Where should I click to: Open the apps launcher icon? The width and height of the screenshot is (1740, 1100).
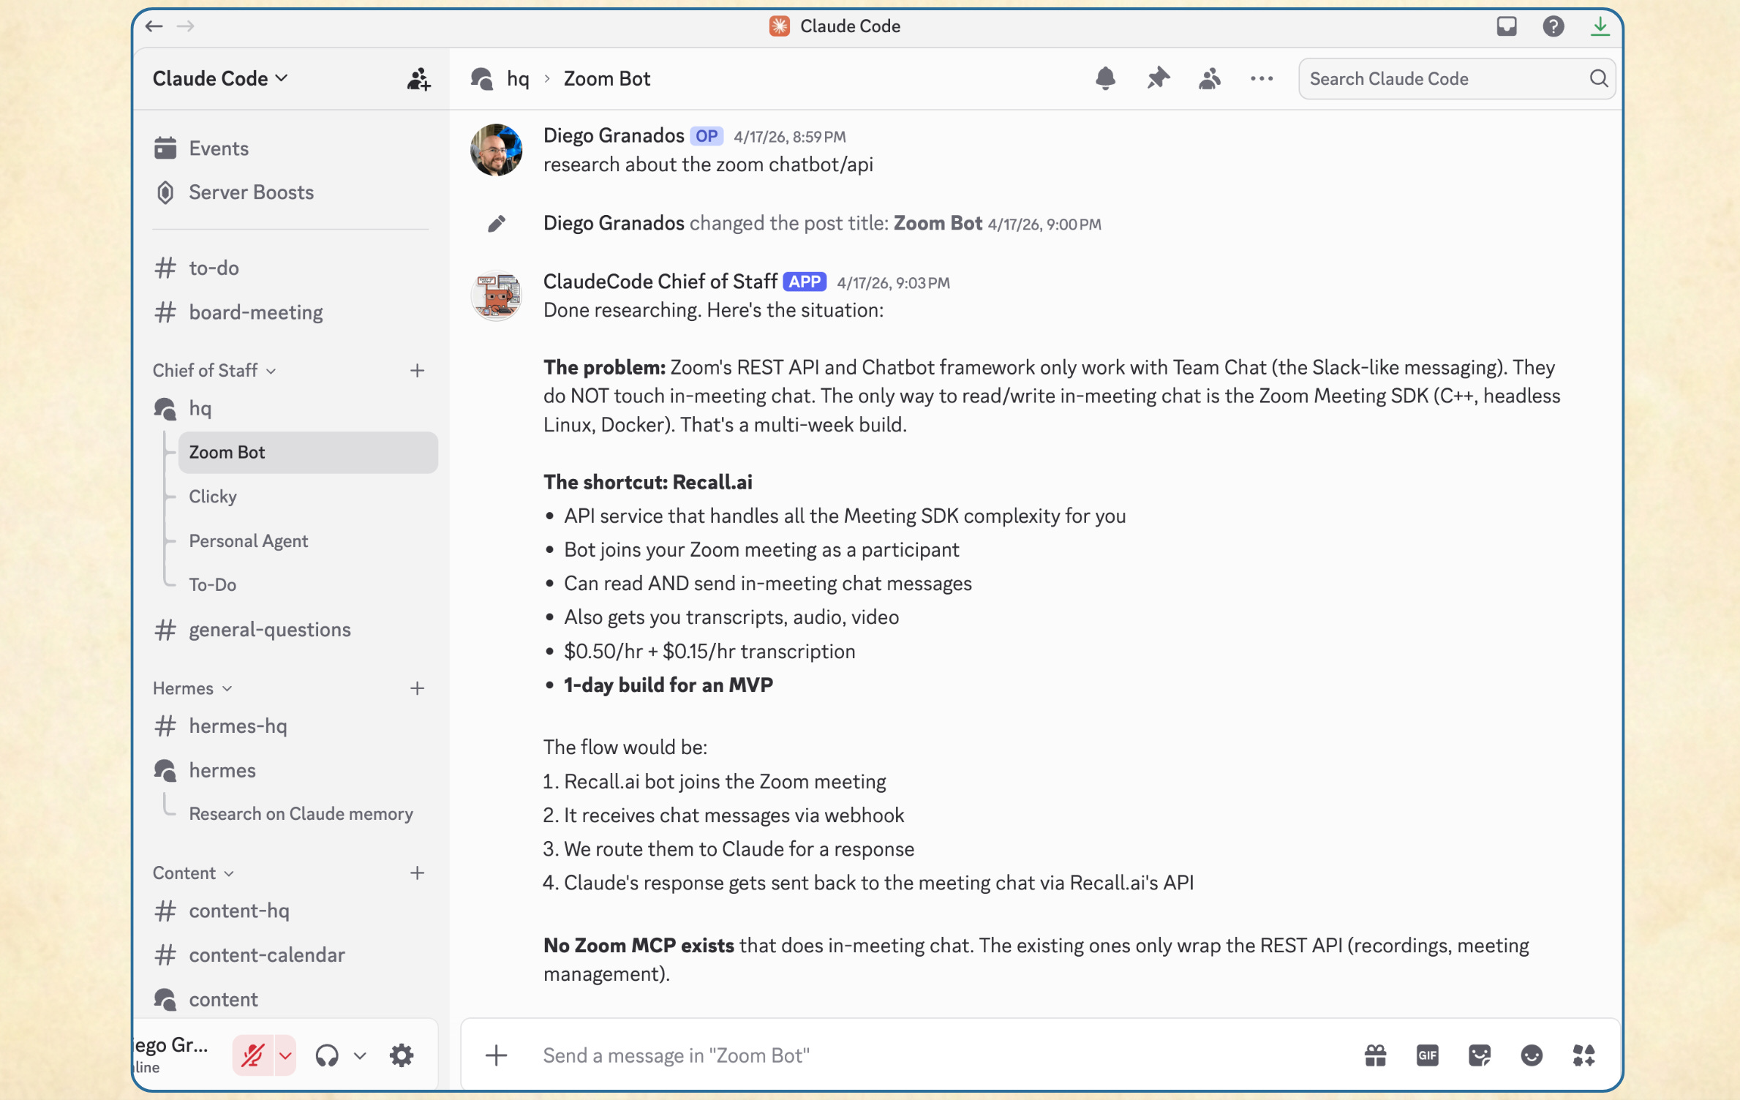(1583, 1055)
